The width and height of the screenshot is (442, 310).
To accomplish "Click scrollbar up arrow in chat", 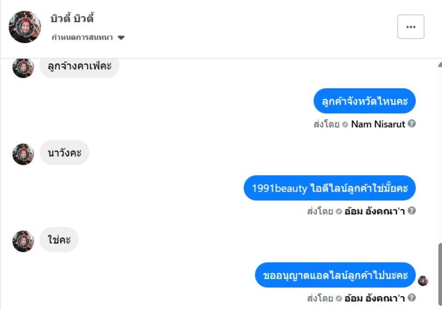I will [x=440, y=65].
